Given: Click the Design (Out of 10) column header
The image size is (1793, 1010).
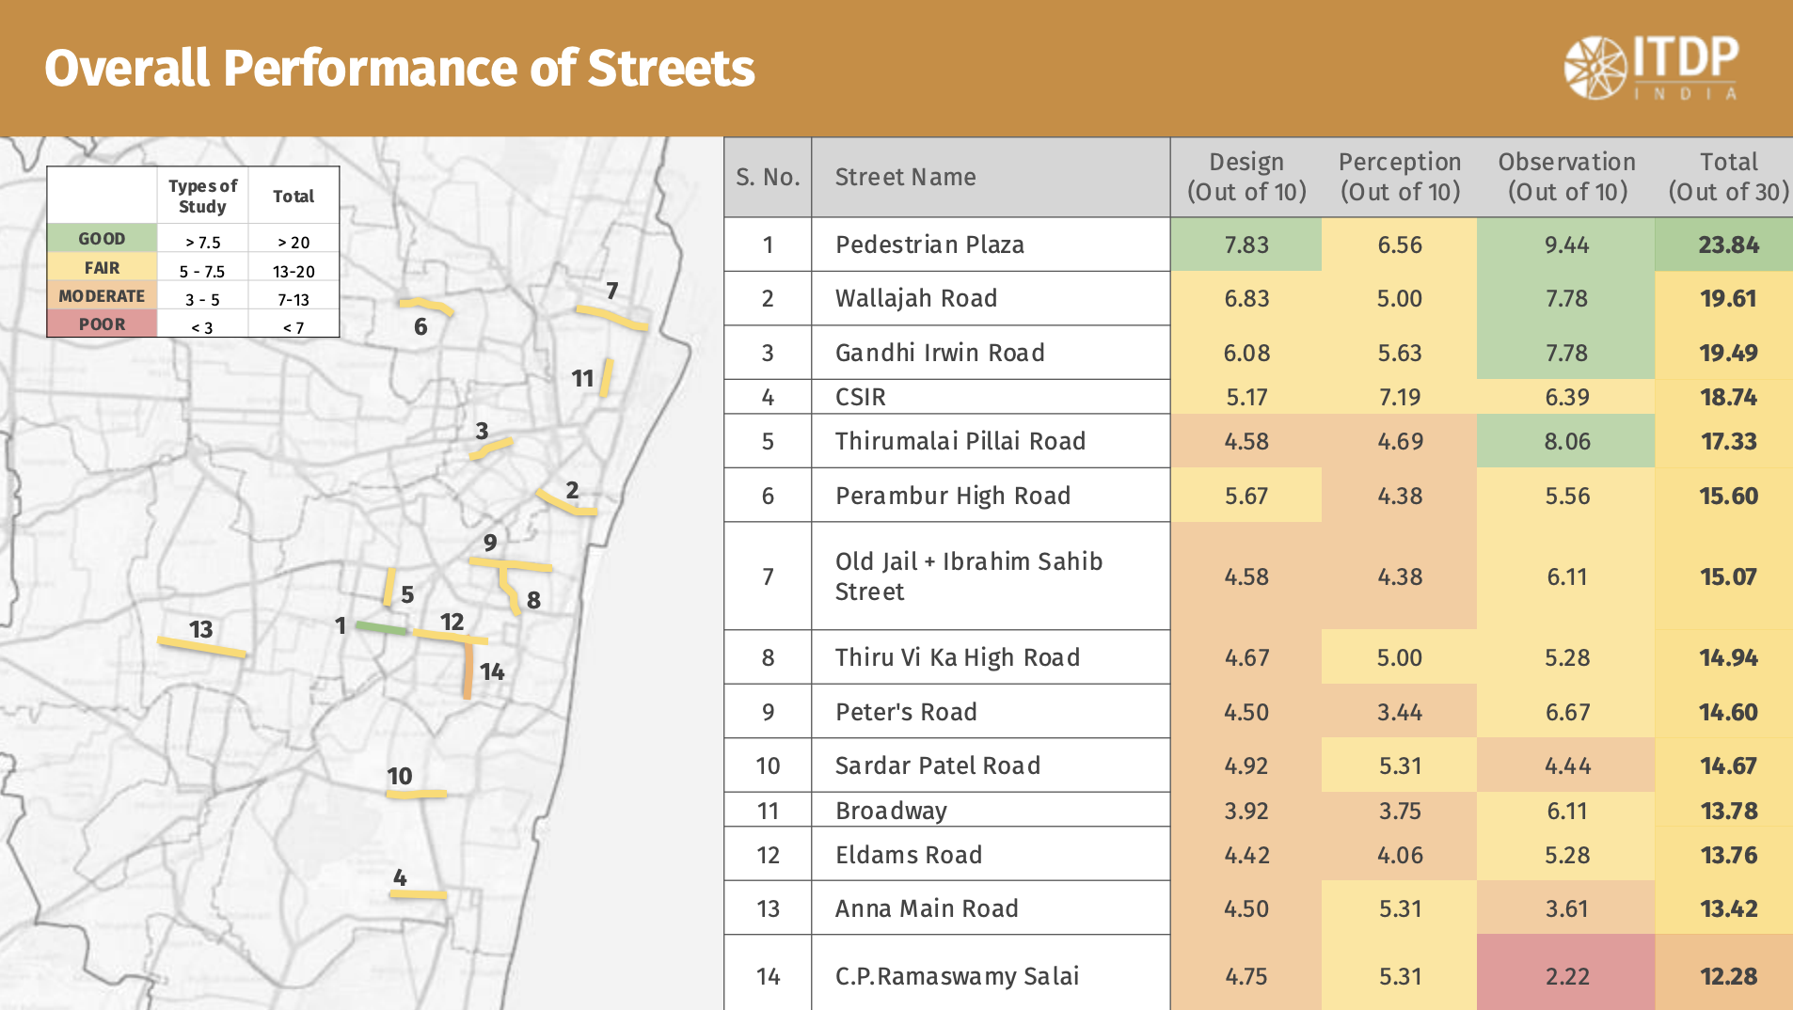Looking at the screenshot, I should coord(1246,177).
